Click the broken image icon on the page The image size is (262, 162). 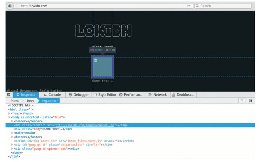(96, 60)
